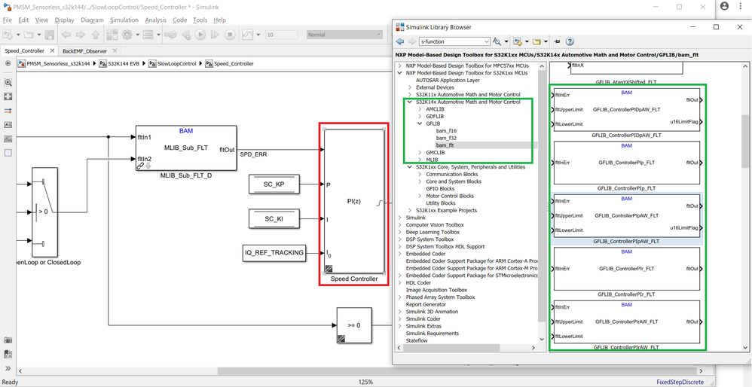Click the Area box icon in left palette
752x387 pixels.
[x=8, y=153]
